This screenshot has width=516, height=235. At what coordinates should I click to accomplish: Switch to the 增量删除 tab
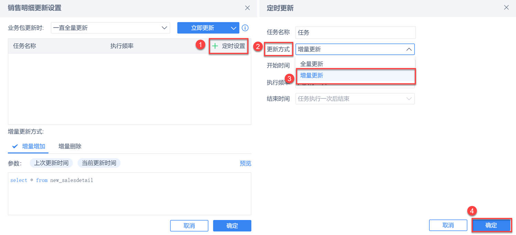click(x=70, y=146)
